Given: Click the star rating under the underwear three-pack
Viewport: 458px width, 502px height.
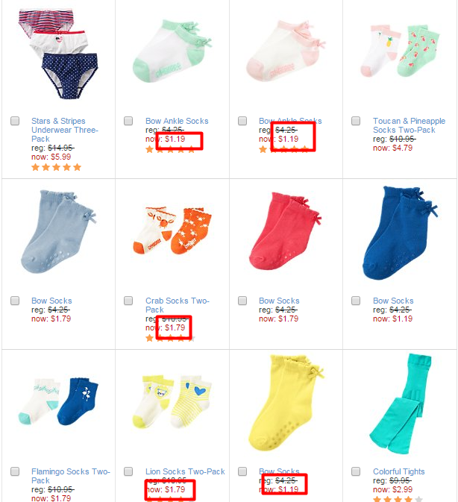Looking at the screenshot, I should pos(57,167).
